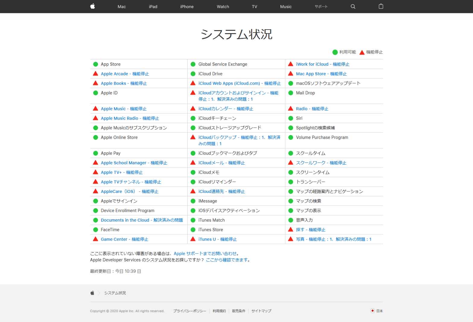Open the shopping bag icon

[381, 6]
